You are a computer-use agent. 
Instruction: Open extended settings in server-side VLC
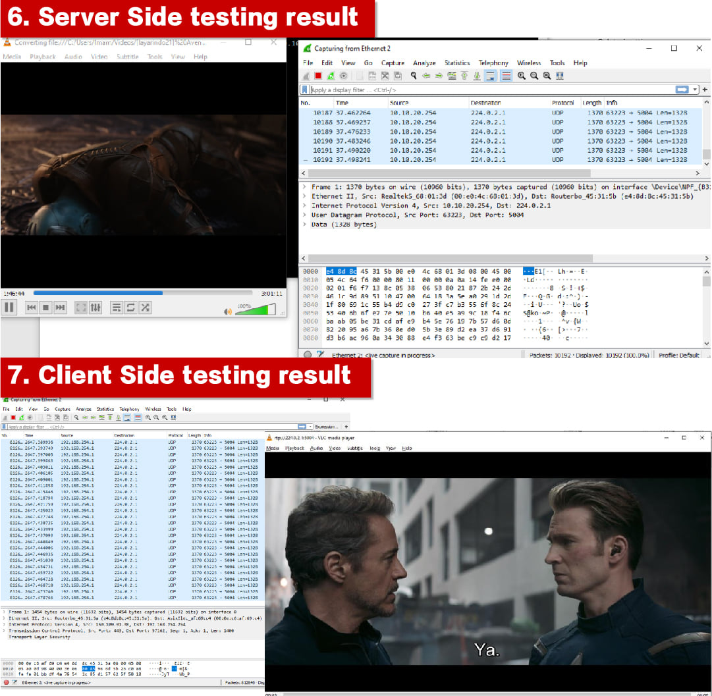click(96, 308)
